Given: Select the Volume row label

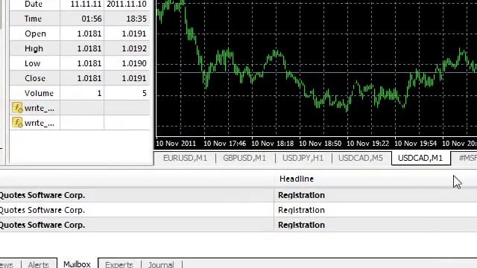Looking at the screenshot, I should pyautogui.click(x=39, y=93).
